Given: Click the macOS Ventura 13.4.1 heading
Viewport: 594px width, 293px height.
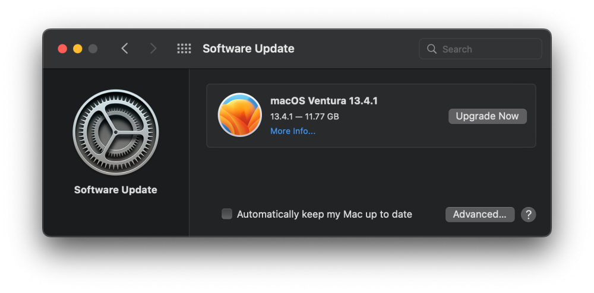Looking at the screenshot, I should coord(324,101).
